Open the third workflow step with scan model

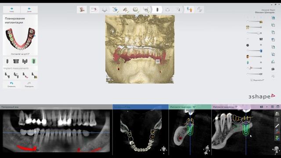104,10
